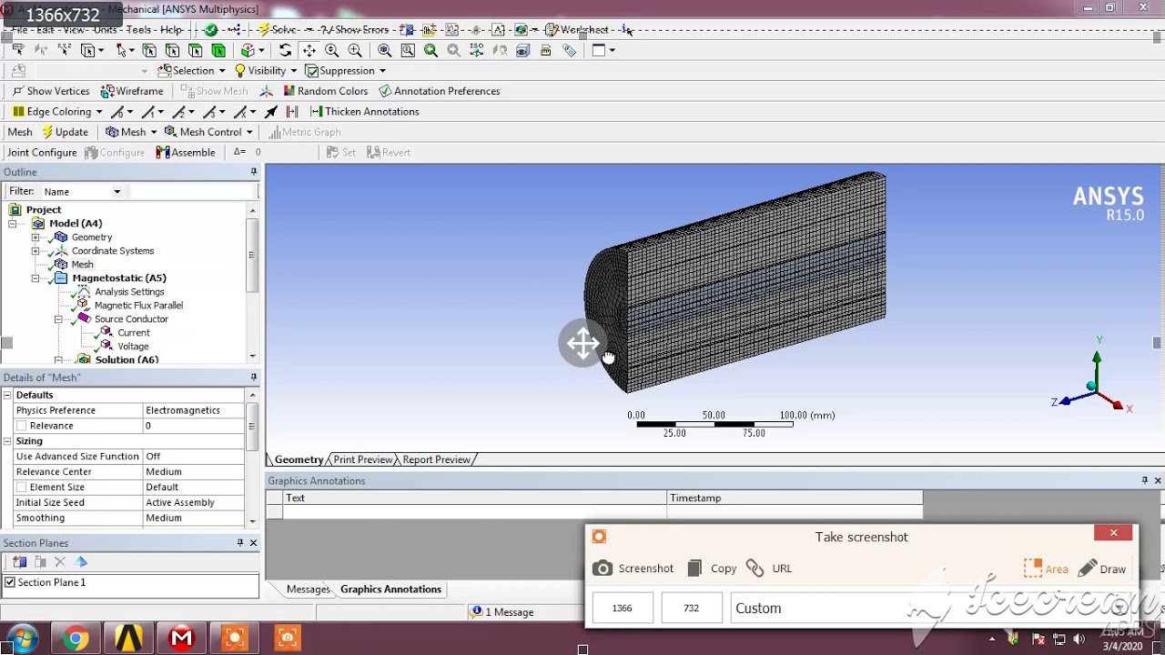Select the Area capture mode icon
Image resolution: width=1165 pixels, height=655 pixels.
point(1032,569)
